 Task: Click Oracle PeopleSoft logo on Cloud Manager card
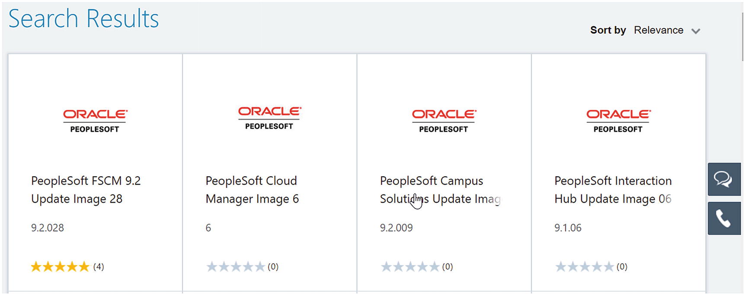[x=269, y=118]
